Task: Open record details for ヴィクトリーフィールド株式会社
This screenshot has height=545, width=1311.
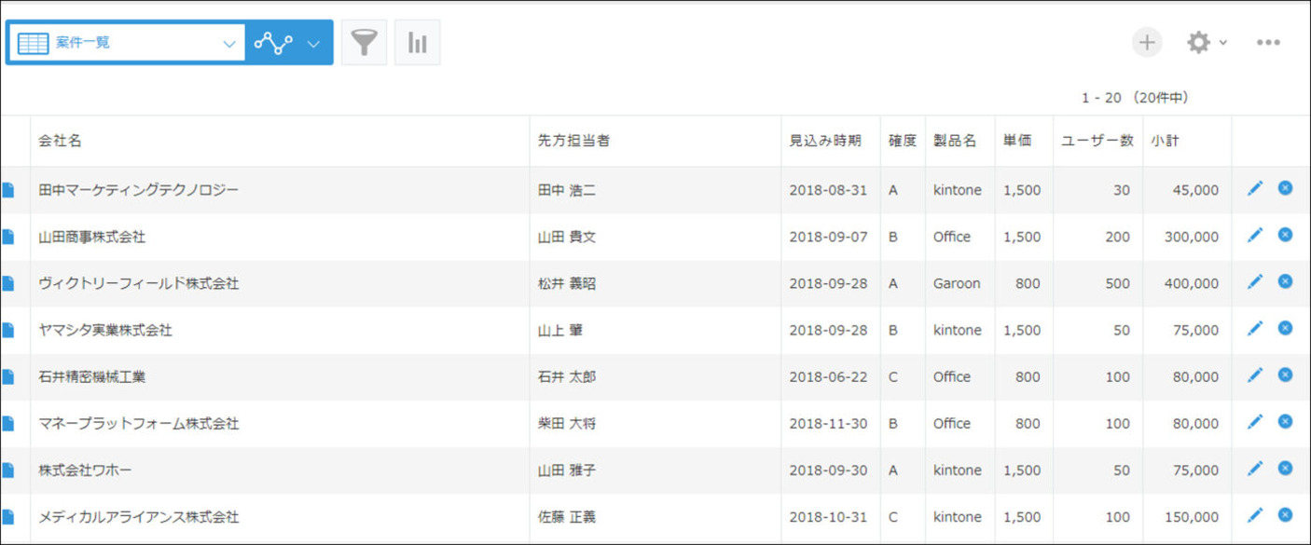Action: tap(8, 283)
